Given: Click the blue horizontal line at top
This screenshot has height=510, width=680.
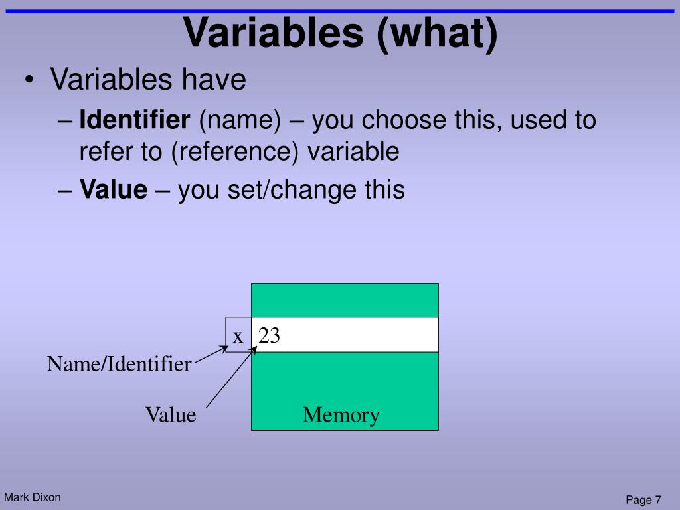Looking at the screenshot, I should click(340, 11).
